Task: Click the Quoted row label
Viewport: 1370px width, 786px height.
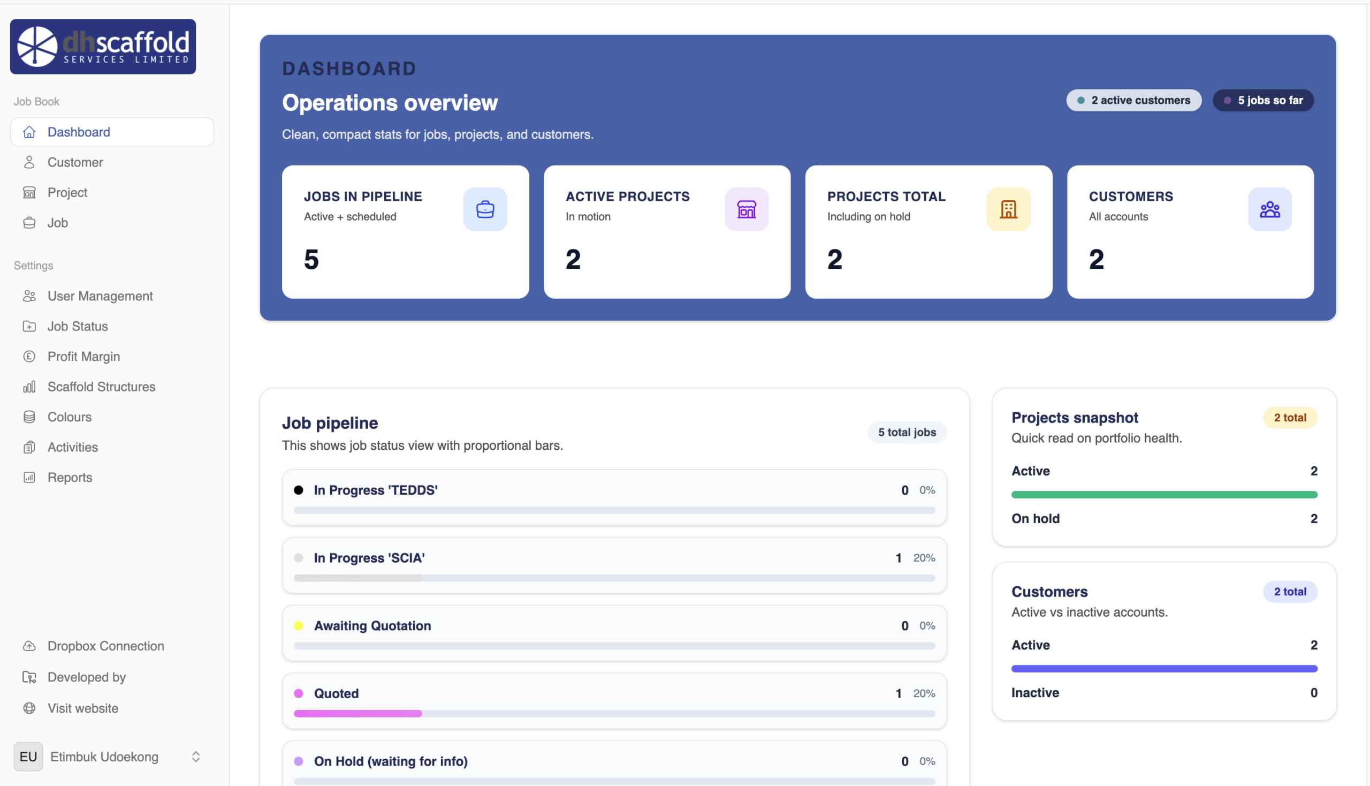Action: [x=336, y=694]
